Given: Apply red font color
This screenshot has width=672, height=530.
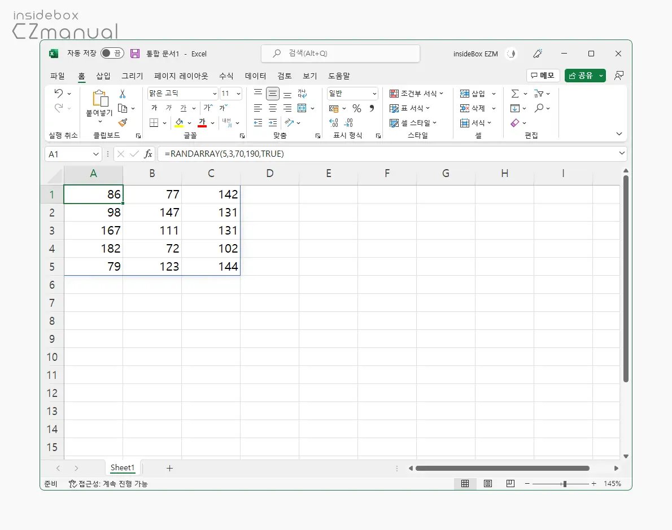Looking at the screenshot, I should 202,123.
